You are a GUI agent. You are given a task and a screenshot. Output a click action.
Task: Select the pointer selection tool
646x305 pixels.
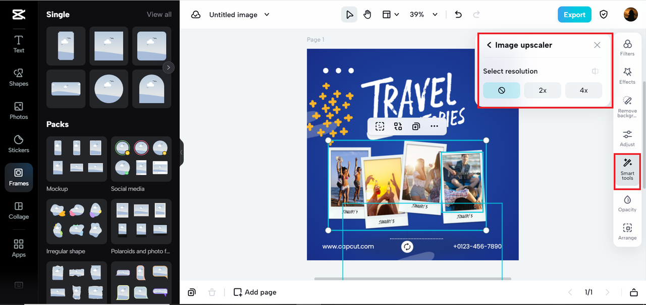349,15
